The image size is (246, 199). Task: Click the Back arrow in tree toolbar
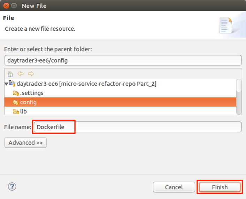click(21, 74)
